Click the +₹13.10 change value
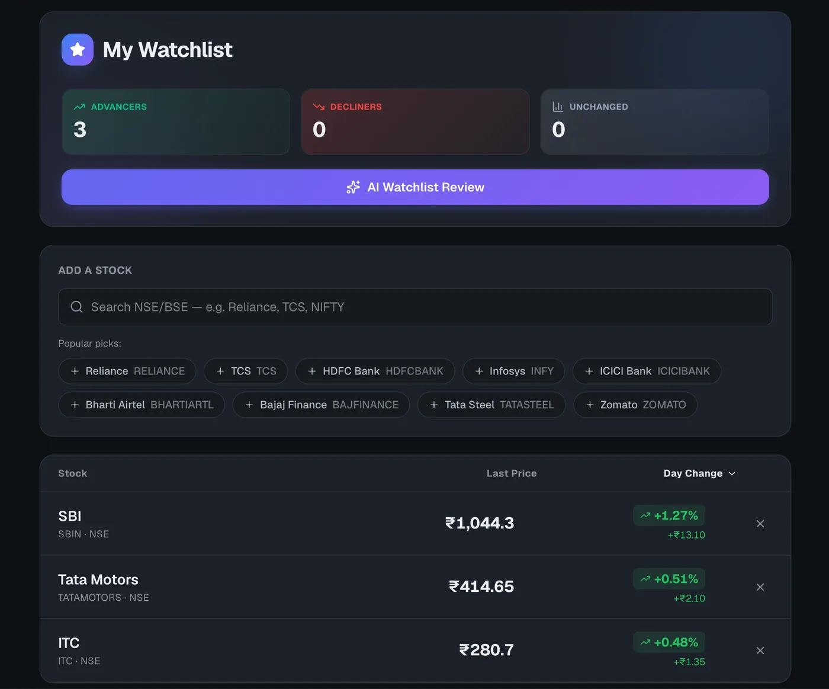This screenshot has width=829, height=689. 686,535
